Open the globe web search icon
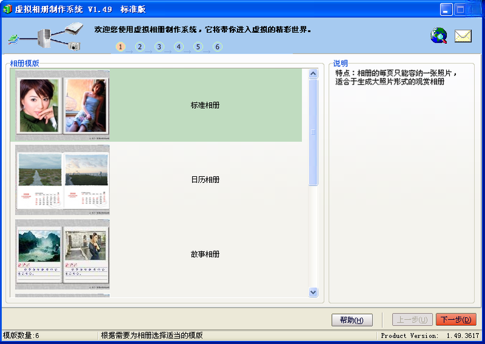Viewport: 485px width, 344px height. [x=439, y=35]
